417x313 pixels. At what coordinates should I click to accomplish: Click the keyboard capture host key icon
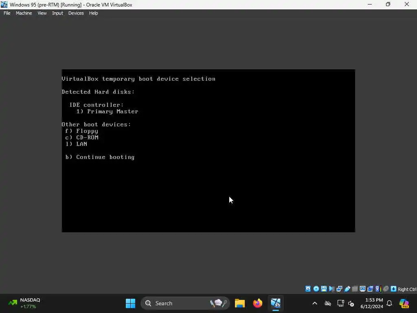pos(394,289)
